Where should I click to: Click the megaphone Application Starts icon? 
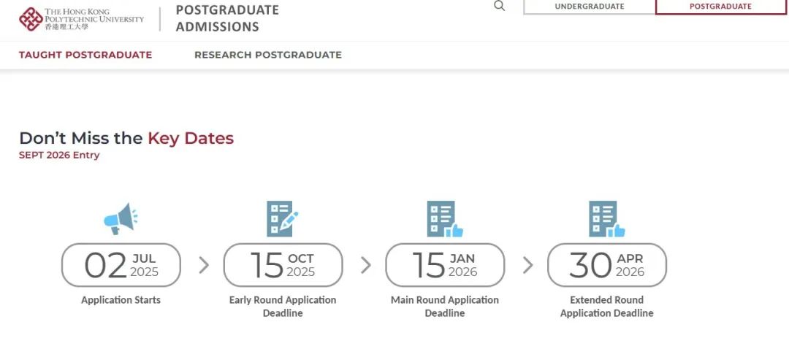(x=121, y=219)
